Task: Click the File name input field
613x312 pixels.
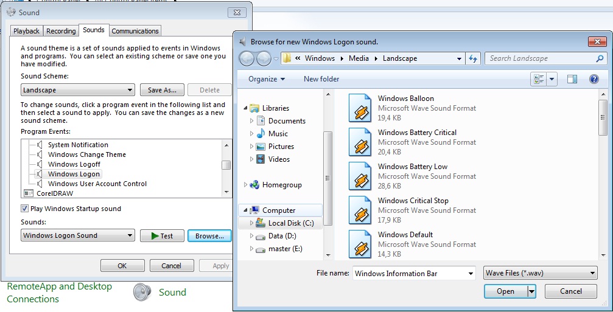Action: [410, 274]
